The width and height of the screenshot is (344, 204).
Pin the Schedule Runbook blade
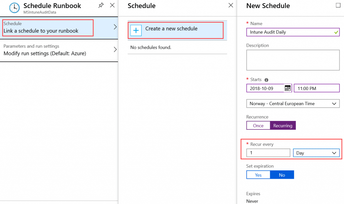pyautogui.click(x=101, y=5)
